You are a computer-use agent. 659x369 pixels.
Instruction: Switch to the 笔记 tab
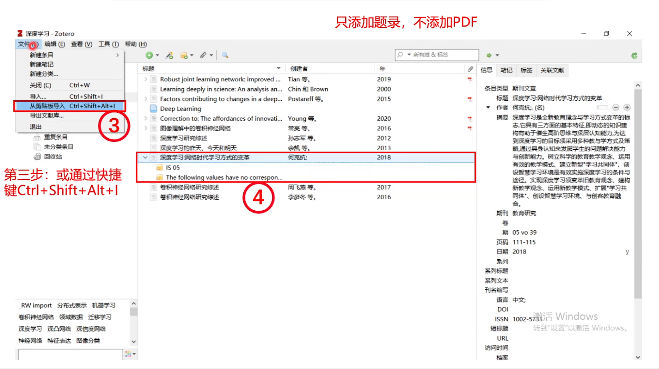tap(506, 70)
